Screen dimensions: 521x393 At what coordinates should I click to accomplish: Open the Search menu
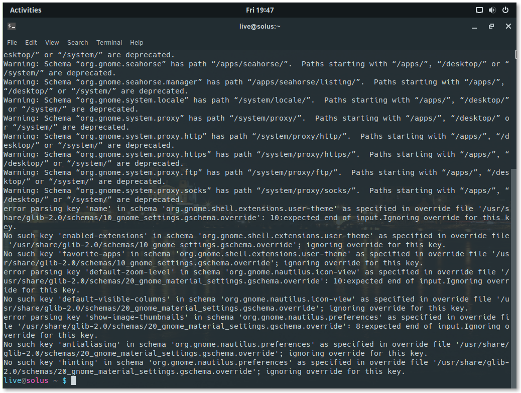[77, 43]
